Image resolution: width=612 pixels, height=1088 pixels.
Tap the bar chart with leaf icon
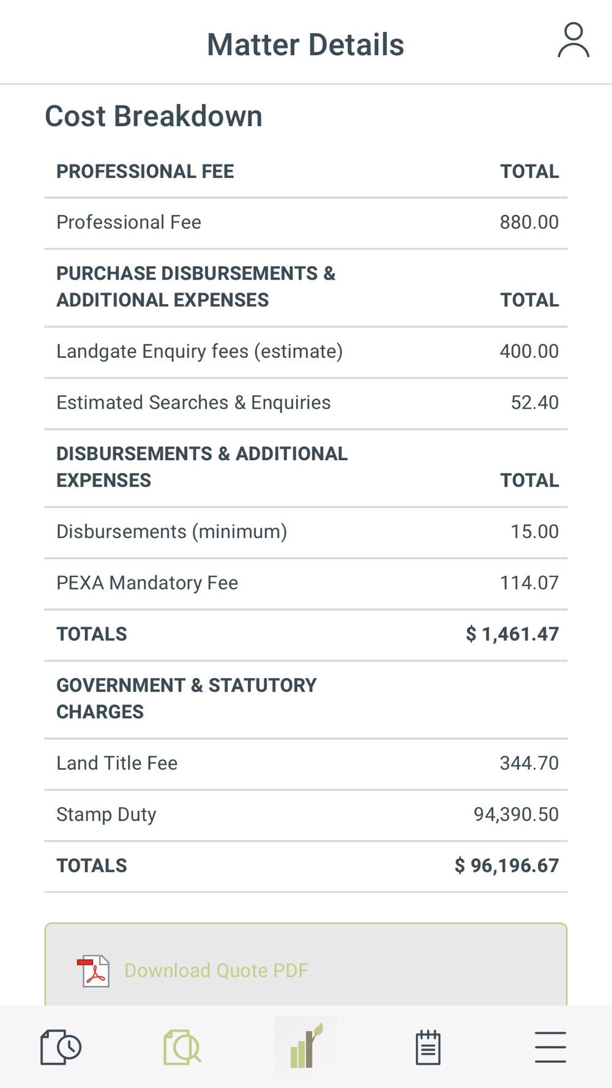(305, 1046)
